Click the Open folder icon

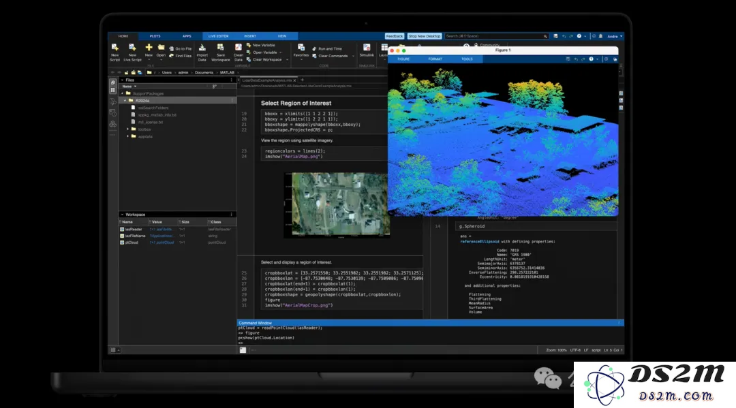pos(161,48)
